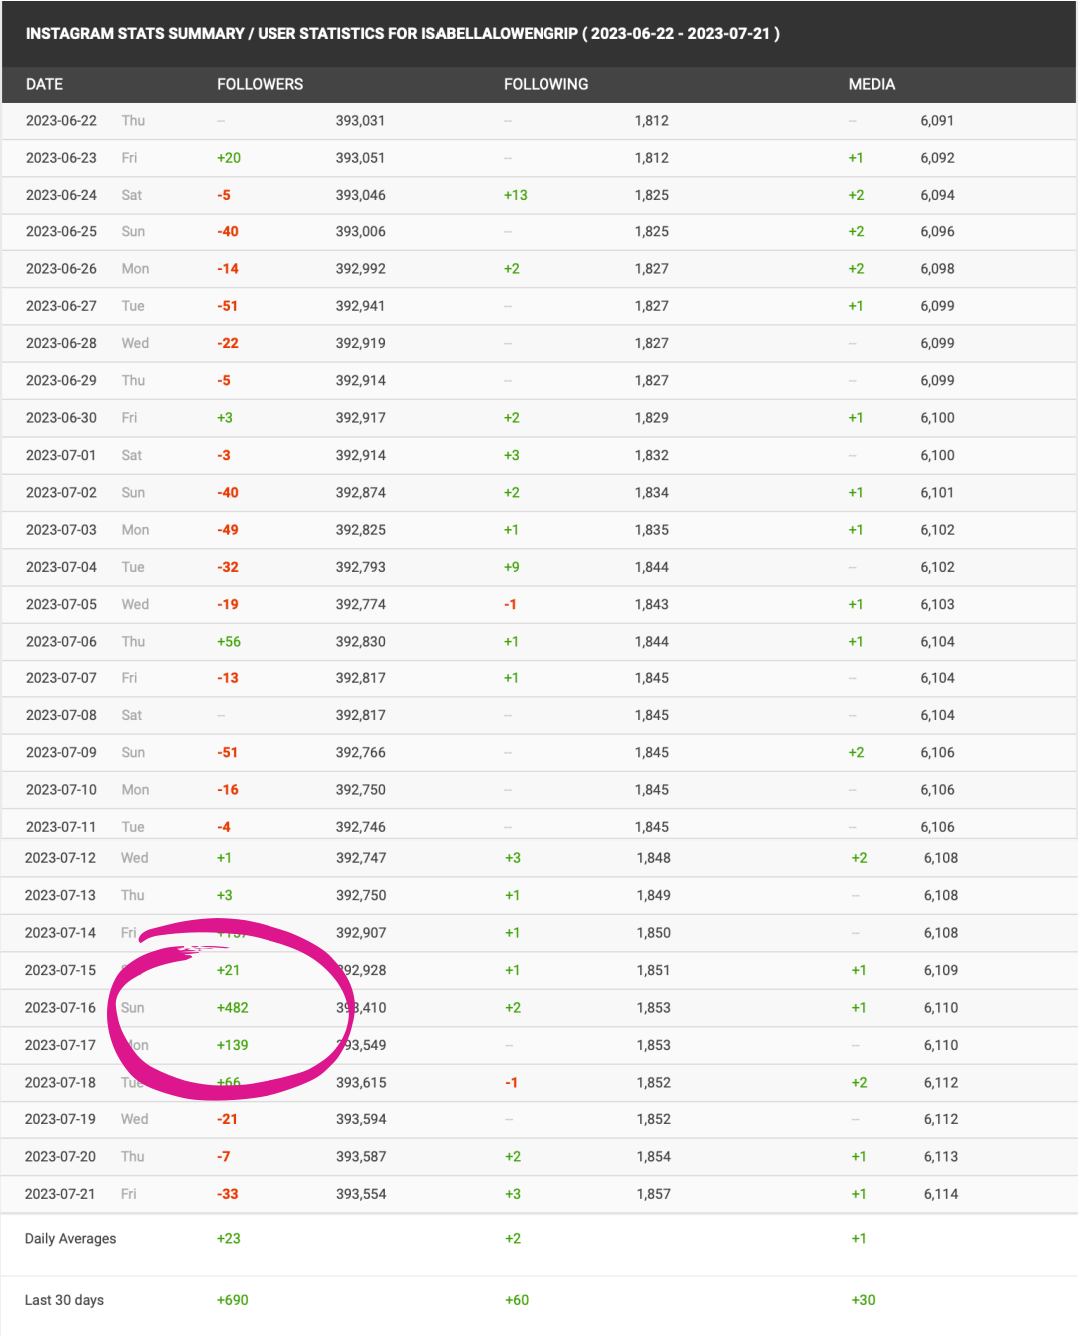The height and width of the screenshot is (1336, 1078).
Task: Click the FOLLOWING column header
Action: [546, 84]
